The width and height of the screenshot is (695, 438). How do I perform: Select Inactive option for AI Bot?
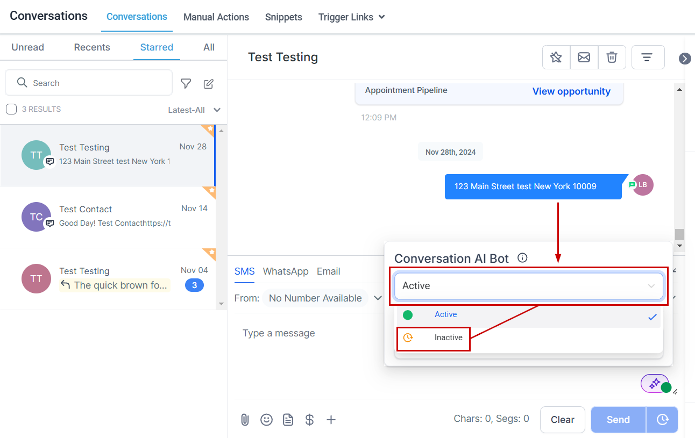coord(448,338)
